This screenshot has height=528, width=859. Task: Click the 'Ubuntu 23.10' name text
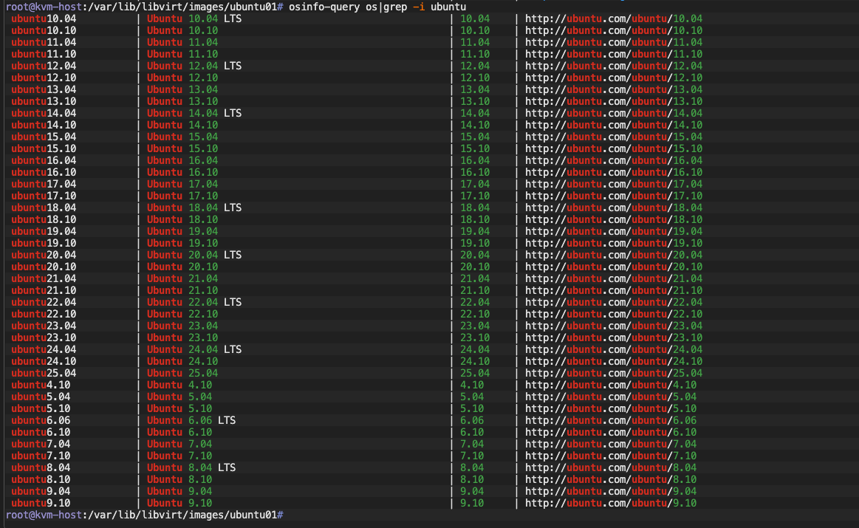182,337
